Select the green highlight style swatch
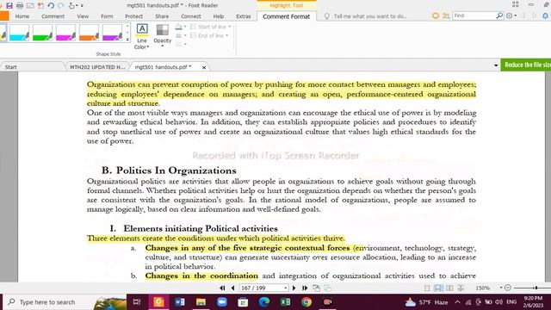Screen dimensions: 551x310 click(x=42, y=33)
